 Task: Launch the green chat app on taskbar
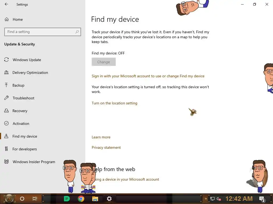67,199
